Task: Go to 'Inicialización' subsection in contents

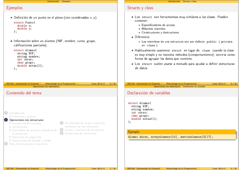Action: [20, 127]
